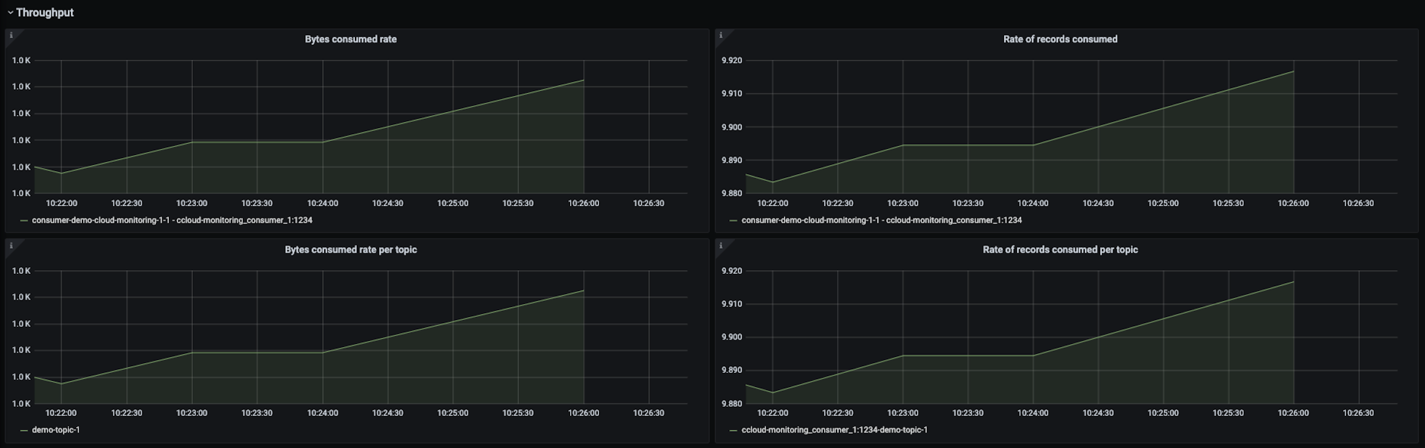The image size is (1425, 448).
Task: Click 9.920 y-axis label in Rate of records consumed
Action: tap(732, 60)
